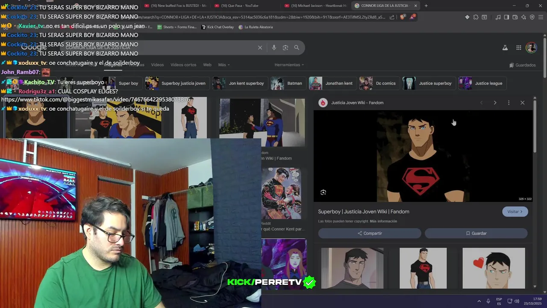Show previous image in preview panel
This screenshot has height=308, width=547.
click(x=481, y=103)
